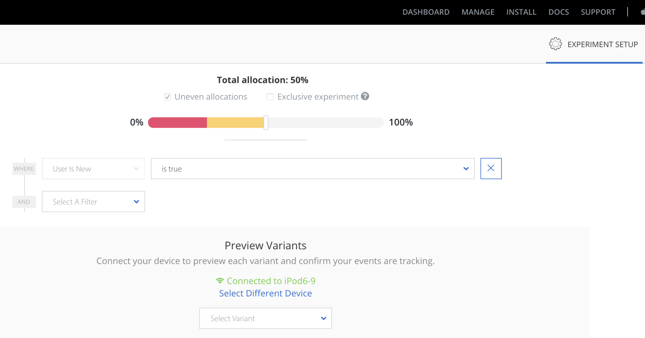Go to the Install page
This screenshot has height=338, width=645.
[x=521, y=12]
